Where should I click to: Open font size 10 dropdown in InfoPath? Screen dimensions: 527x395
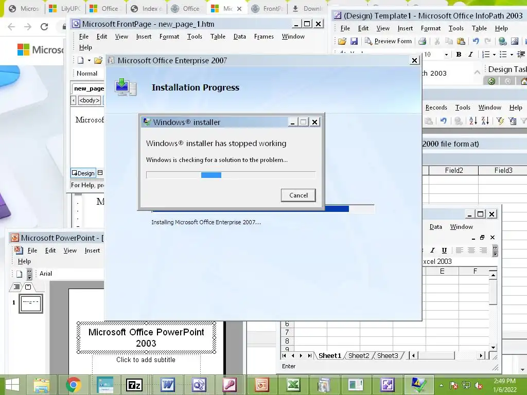446,55
